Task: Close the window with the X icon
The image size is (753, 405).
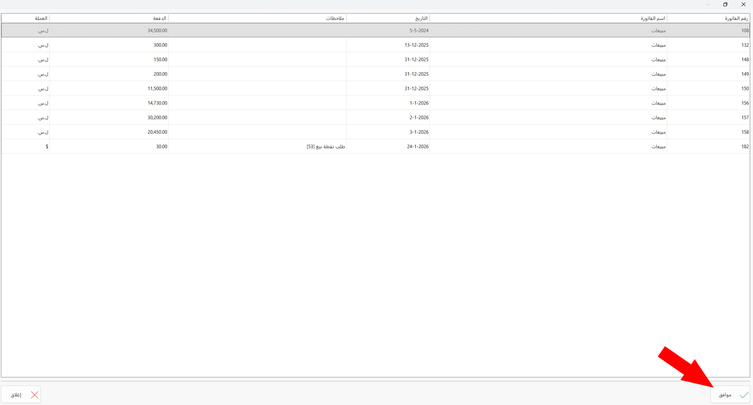Action: tap(744, 4)
